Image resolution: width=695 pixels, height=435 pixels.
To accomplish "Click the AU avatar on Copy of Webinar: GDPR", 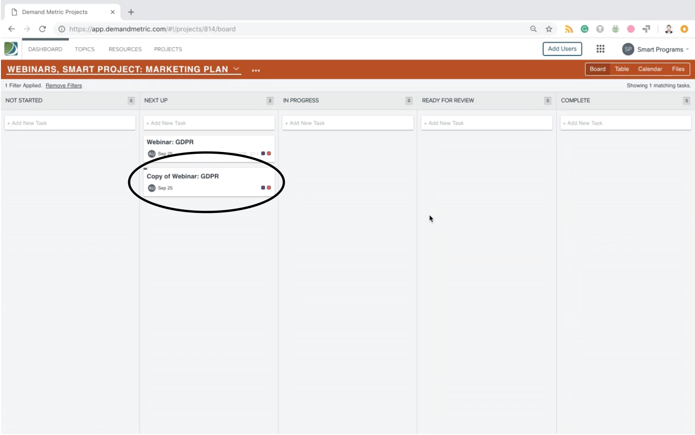I will [x=152, y=188].
